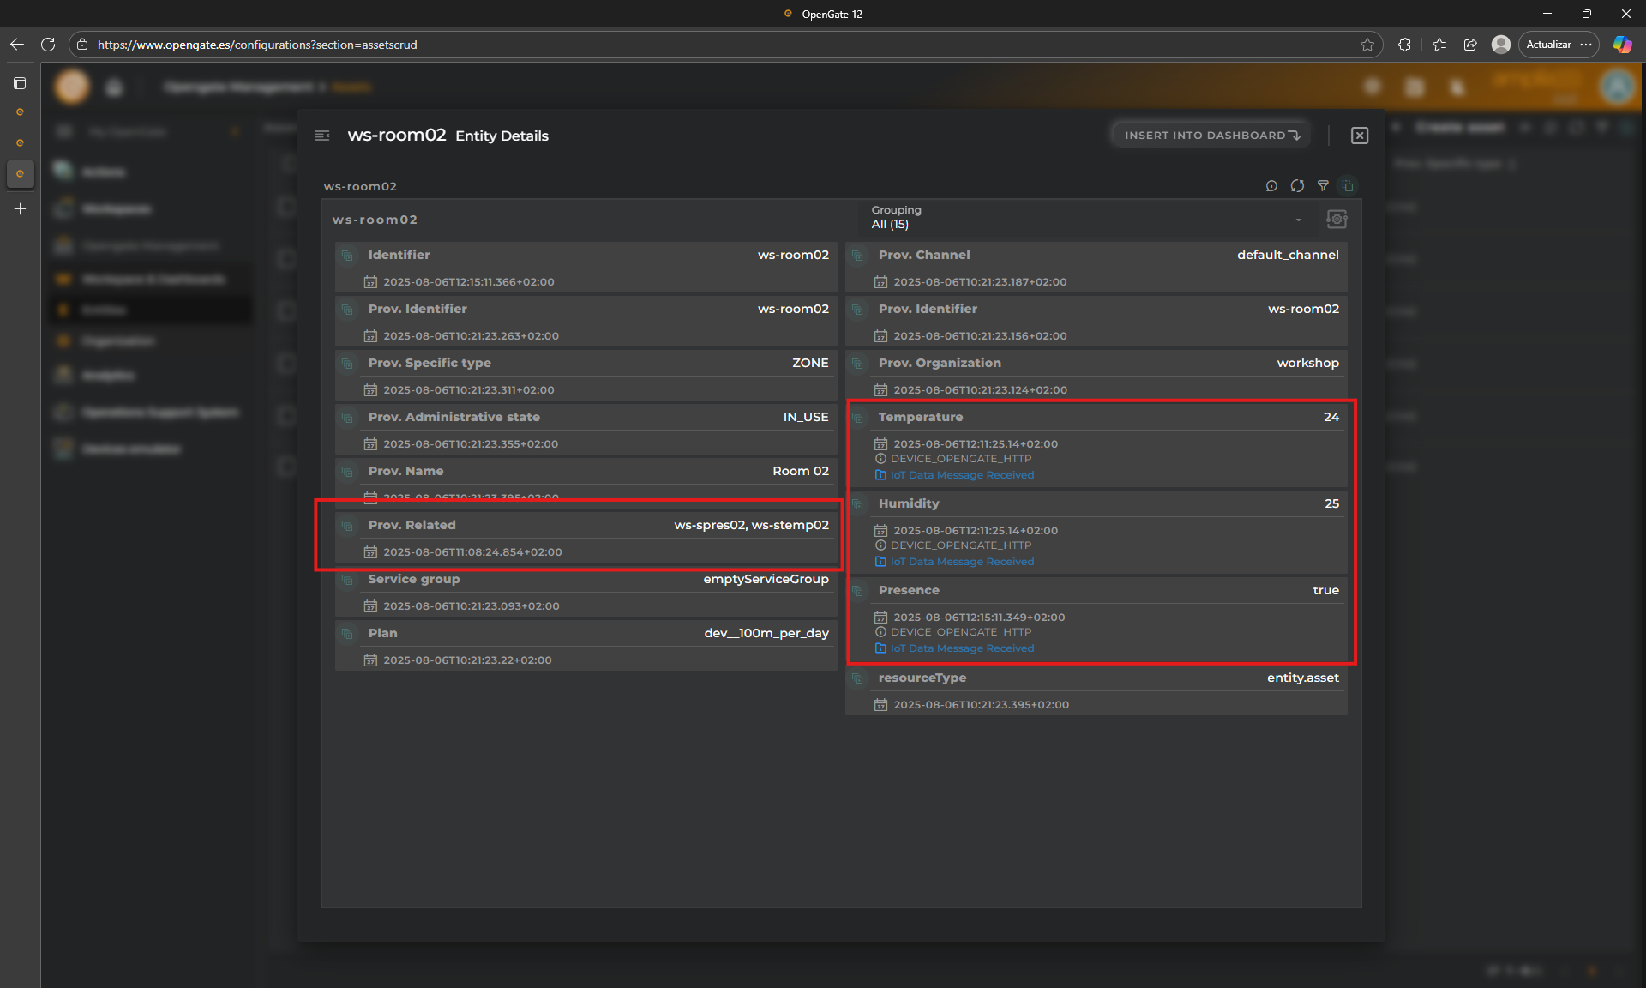Close the Entity Details panel
The width and height of the screenshot is (1646, 988).
click(1360, 136)
